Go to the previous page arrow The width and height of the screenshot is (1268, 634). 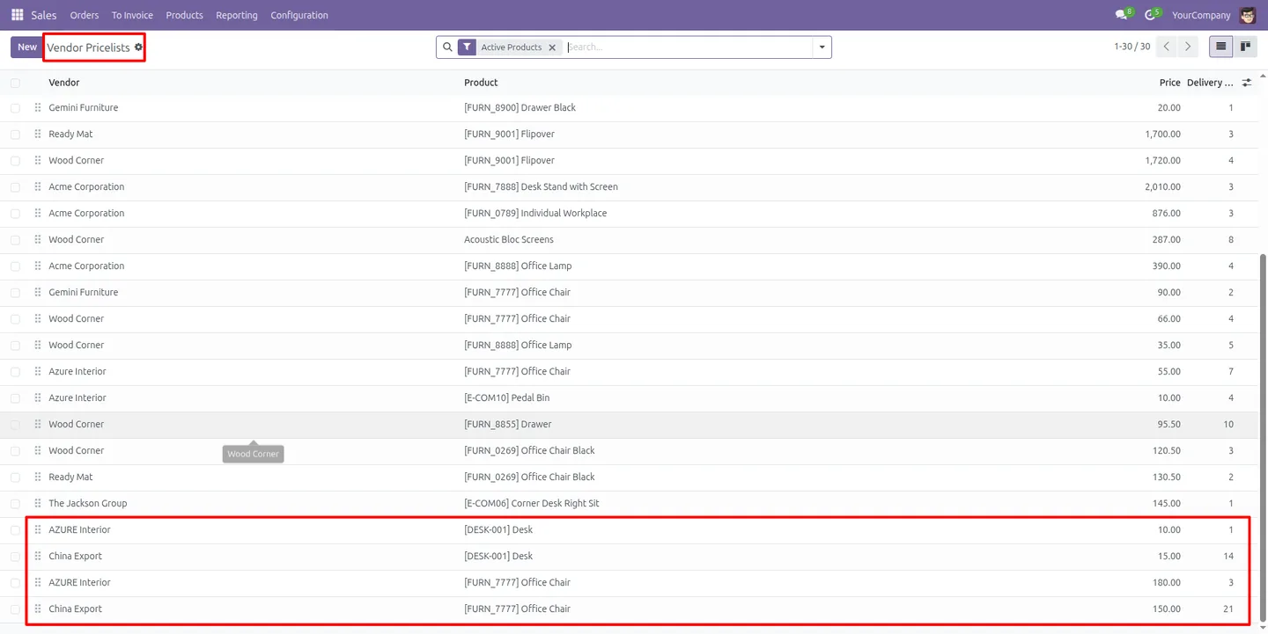pyautogui.click(x=1167, y=47)
